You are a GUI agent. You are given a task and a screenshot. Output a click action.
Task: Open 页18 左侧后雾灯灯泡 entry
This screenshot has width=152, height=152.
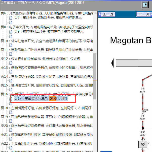(x=47, y=108)
